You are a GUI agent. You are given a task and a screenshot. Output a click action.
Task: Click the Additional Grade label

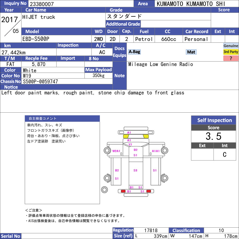(x=123, y=24)
